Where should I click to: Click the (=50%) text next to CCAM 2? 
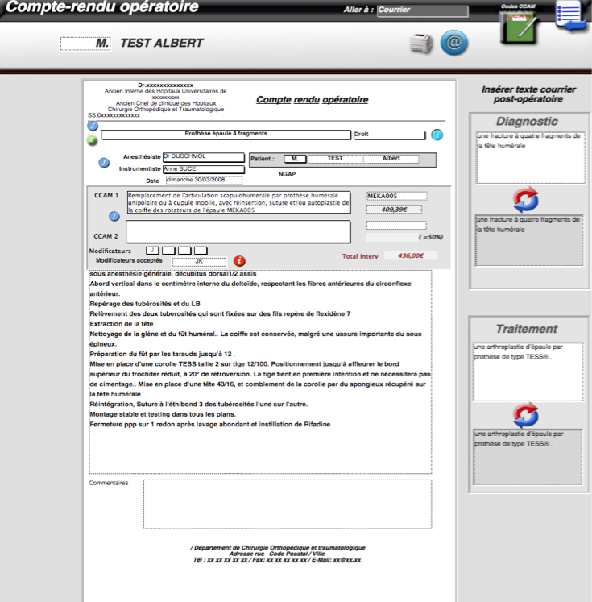point(430,237)
